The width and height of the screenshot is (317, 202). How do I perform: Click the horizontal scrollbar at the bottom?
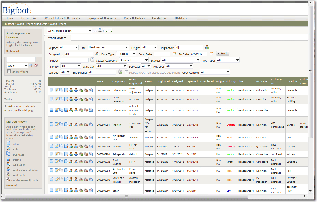(x=126, y=196)
